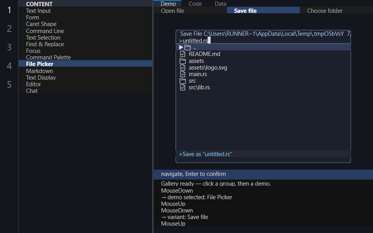Open the Editor demo
This screenshot has height=233, width=373.
click(x=85, y=84)
